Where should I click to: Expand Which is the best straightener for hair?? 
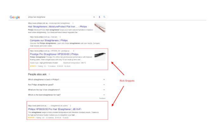(x=67, y=95)
